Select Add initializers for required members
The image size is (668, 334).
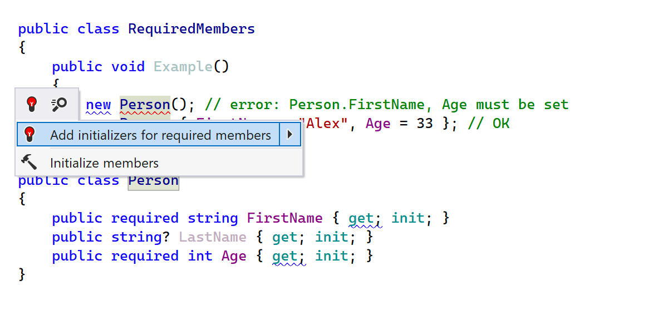point(160,135)
